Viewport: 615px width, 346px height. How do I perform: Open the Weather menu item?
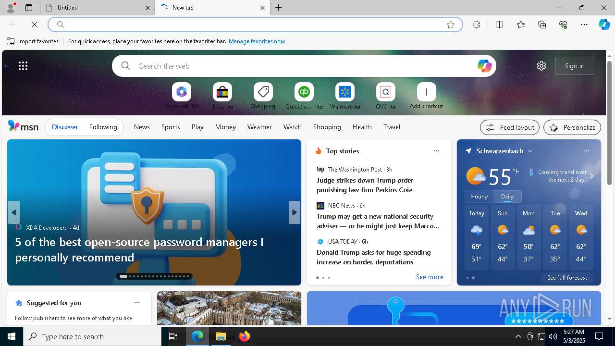[x=259, y=127]
